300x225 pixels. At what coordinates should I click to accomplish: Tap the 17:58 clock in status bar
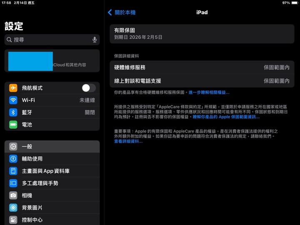pyautogui.click(x=6, y=2)
